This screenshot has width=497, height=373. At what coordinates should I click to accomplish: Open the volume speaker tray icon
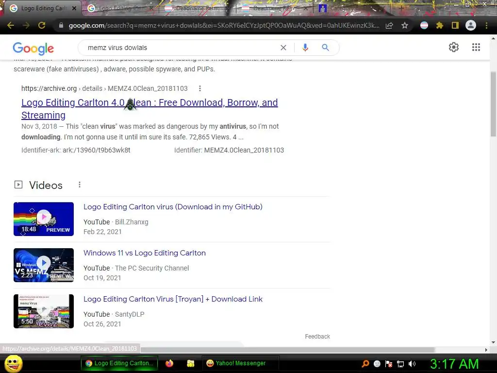click(x=412, y=364)
